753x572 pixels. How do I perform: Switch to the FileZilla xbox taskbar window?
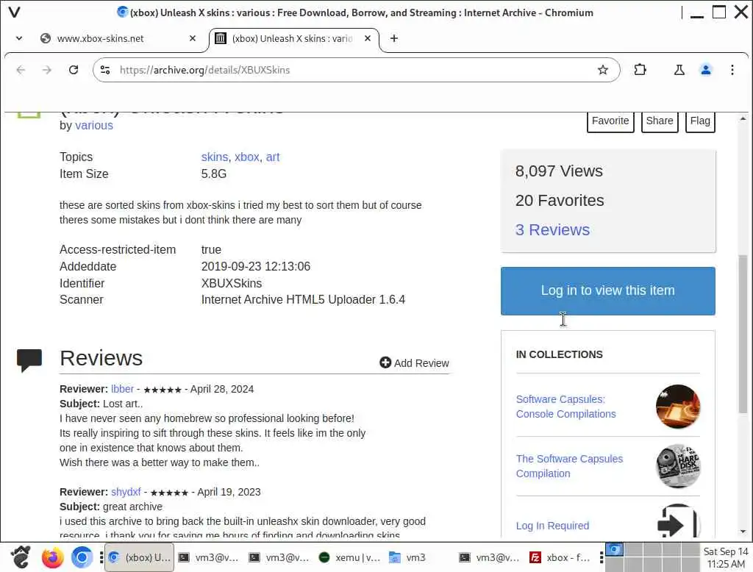click(560, 557)
